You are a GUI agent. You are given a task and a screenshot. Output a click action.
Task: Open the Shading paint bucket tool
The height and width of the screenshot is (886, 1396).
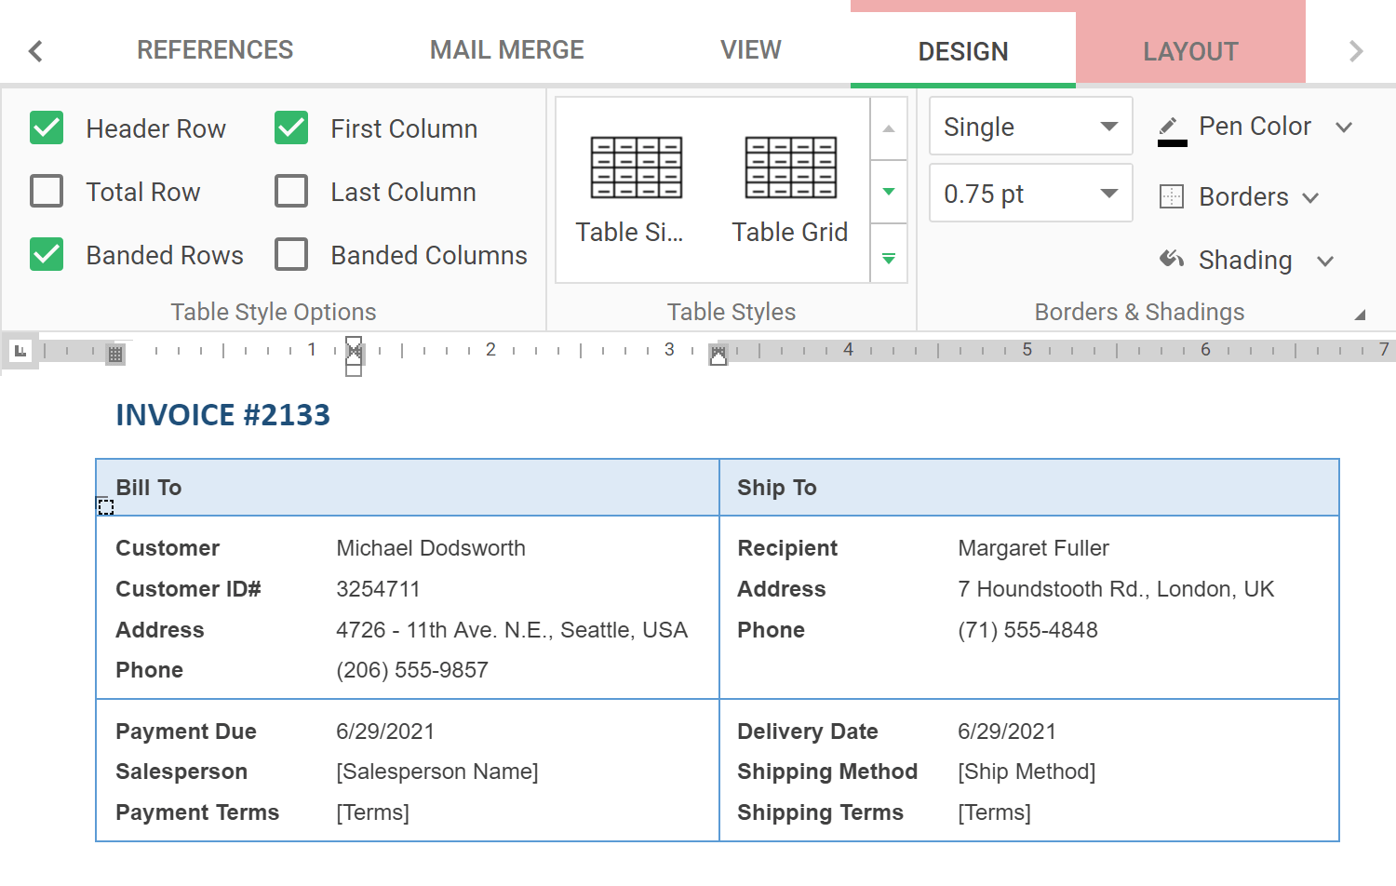(x=1171, y=260)
